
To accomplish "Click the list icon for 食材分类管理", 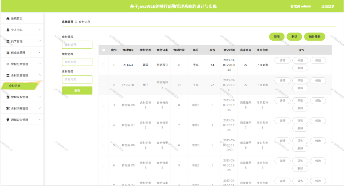I will coord(8,64).
